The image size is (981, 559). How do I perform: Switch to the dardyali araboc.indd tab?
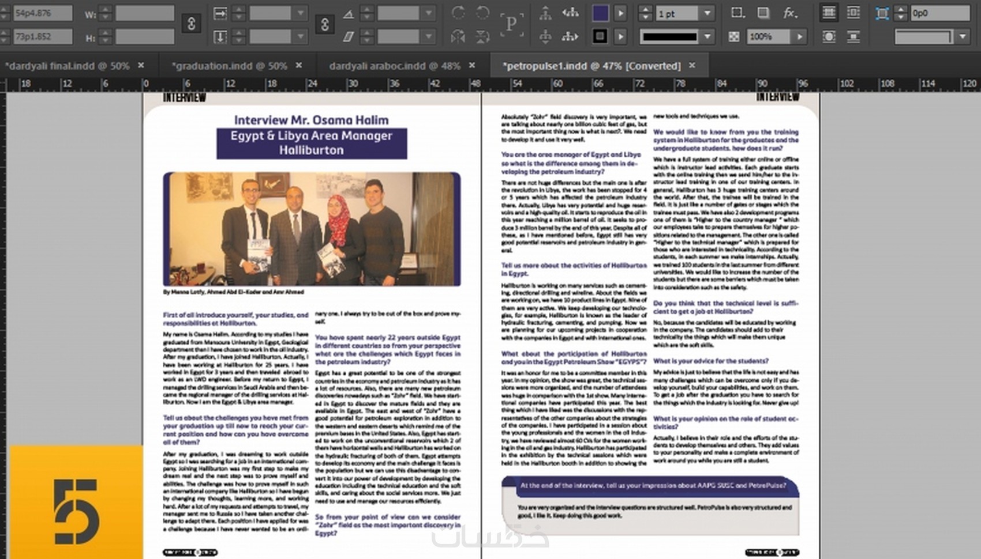point(395,66)
